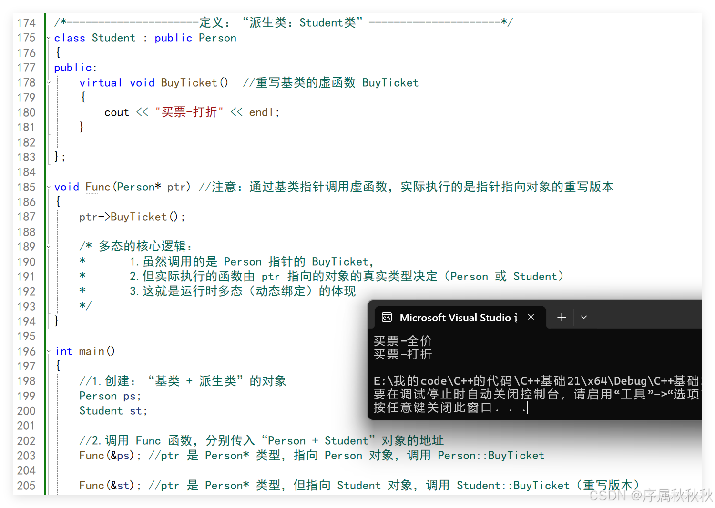Image resolution: width=715 pixels, height=508 pixels.
Task: Click the virtual keyword on line 178
Action: coord(101,83)
